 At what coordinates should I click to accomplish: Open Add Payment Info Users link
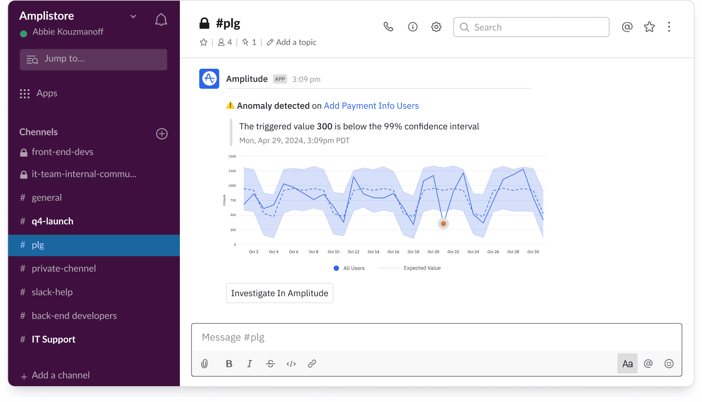tap(371, 106)
